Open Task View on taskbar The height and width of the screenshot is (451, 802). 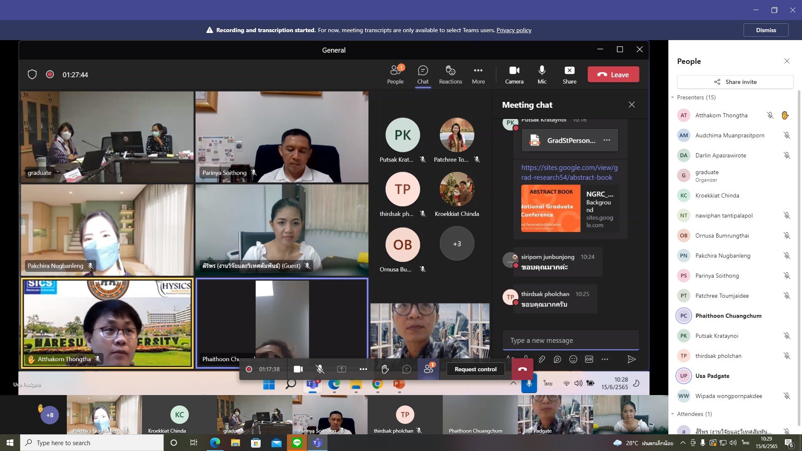click(193, 443)
